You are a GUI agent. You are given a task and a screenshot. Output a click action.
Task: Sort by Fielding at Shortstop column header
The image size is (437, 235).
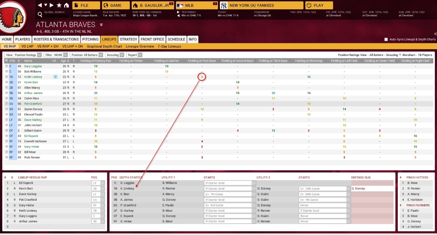[x=308, y=61]
